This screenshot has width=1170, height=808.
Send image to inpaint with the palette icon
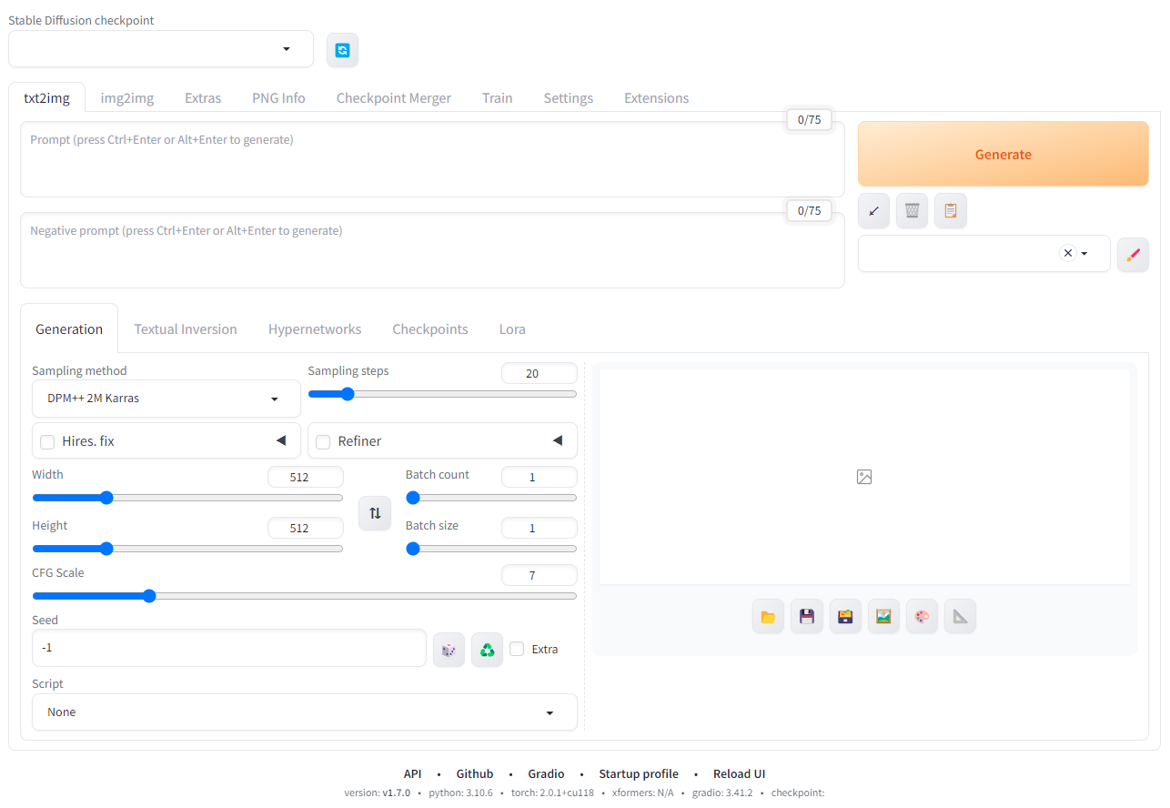point(922,617)
